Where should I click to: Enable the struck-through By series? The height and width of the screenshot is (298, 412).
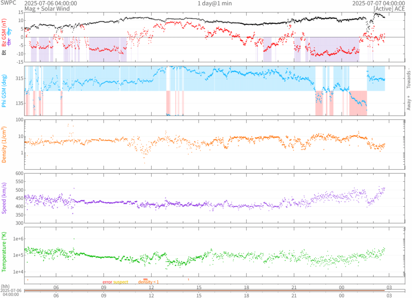point(9,32)
